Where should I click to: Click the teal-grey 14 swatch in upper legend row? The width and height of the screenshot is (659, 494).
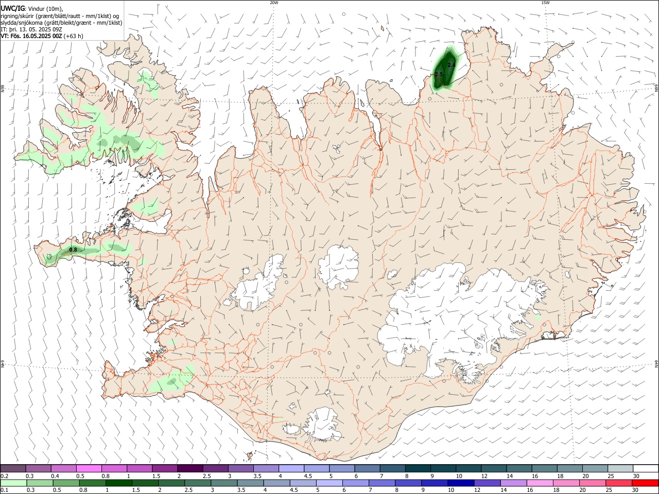click(x=519, y=469)
